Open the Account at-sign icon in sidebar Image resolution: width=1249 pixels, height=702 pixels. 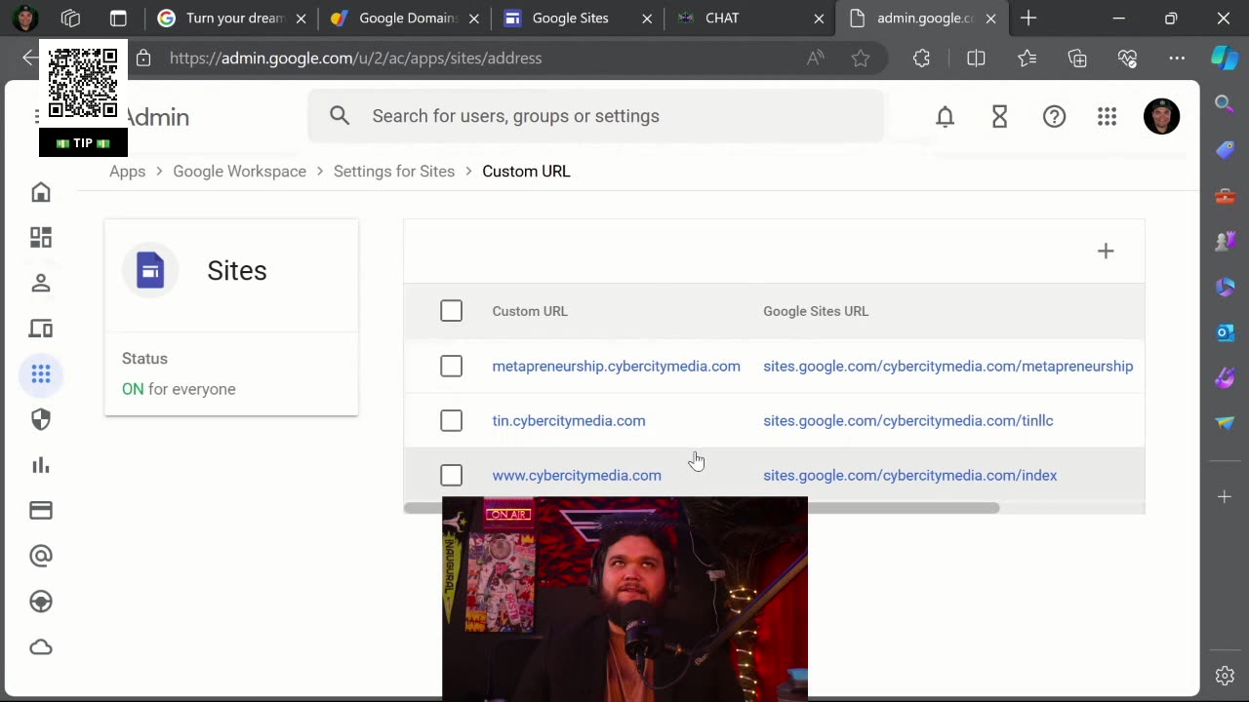point(41,556)
